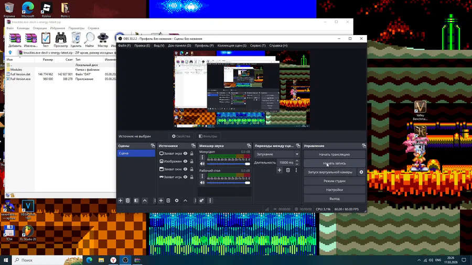472x265 pixels.
Task: Click Delete trash icon in WinRAR toolbar
Action: (76, 40)
